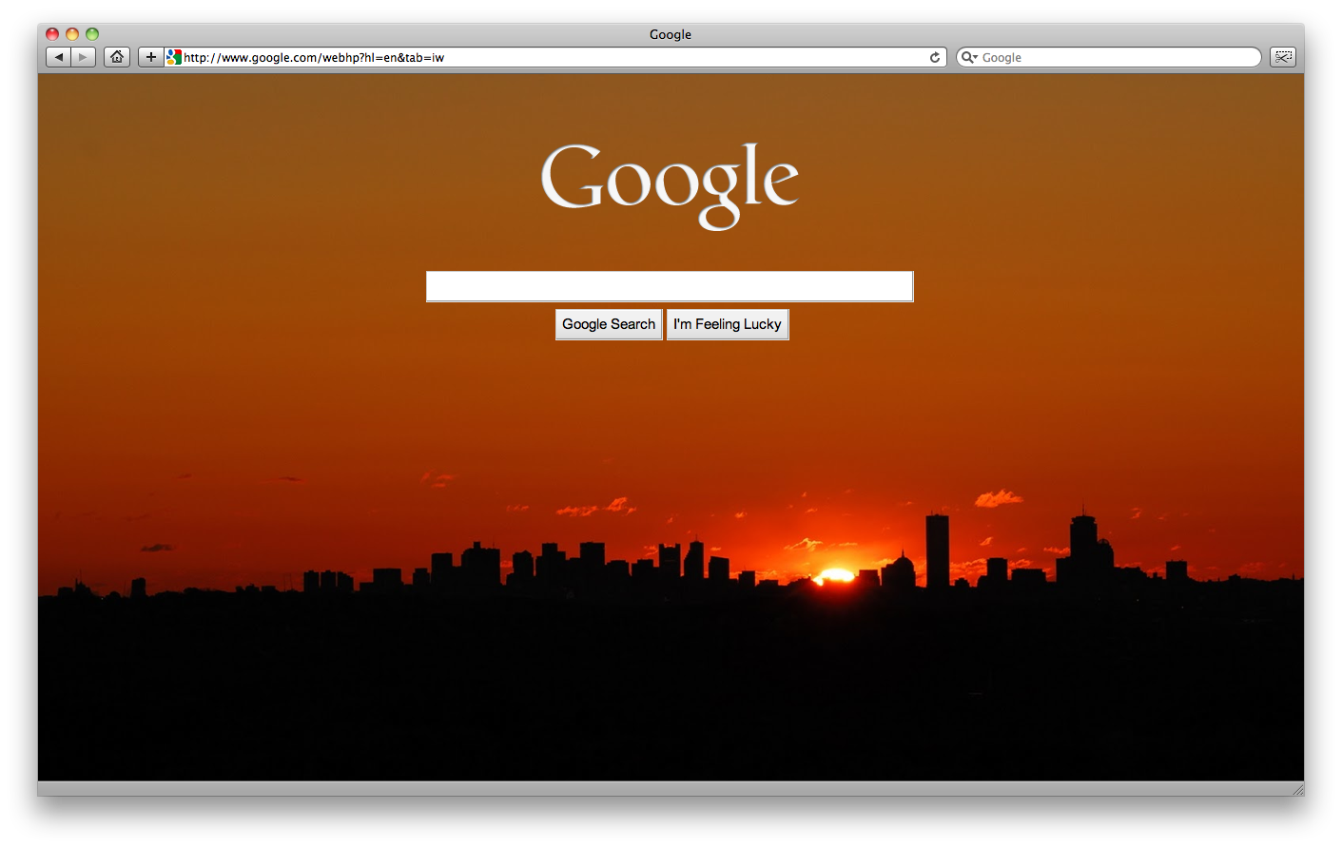Image resolution: width=1342 pixels, height=848 pixels.
Task: Open the home page via house icon
Action: point(117,57)
